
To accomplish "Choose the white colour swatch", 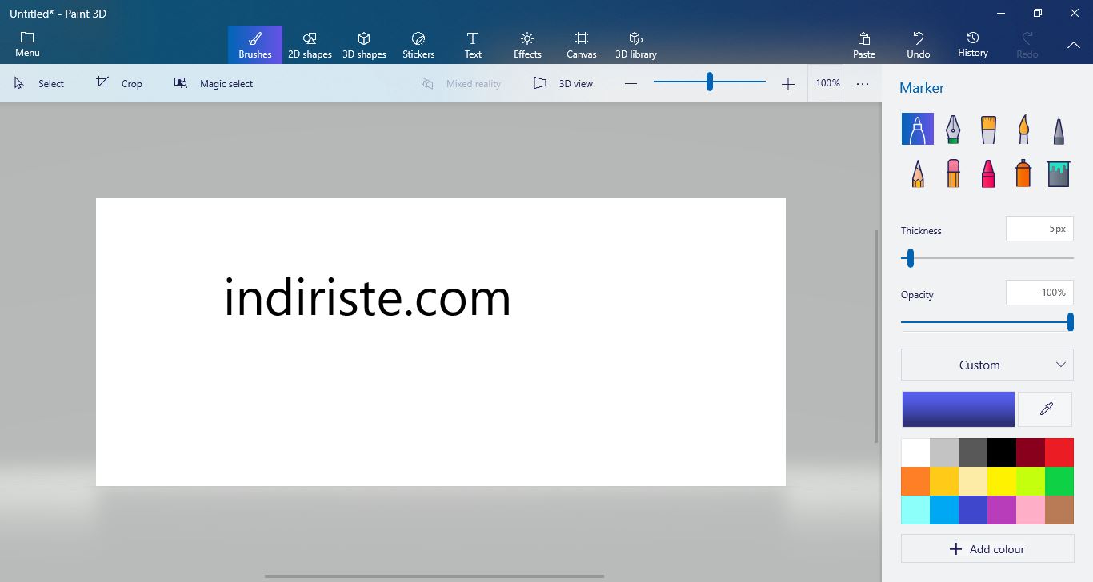I will (915, 452).
